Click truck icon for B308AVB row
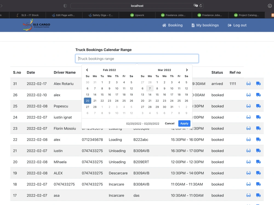274x205 pixels. pos(258,184)
